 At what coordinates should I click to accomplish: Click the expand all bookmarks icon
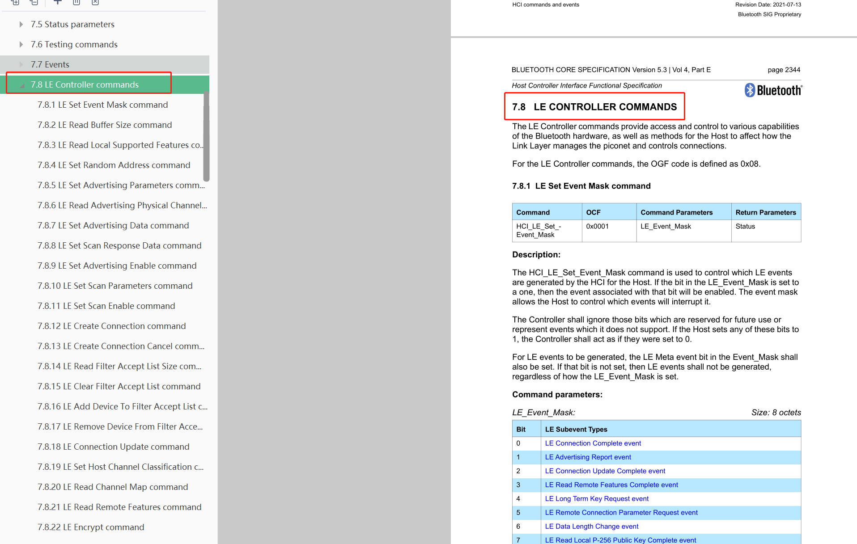pos(15,2)
